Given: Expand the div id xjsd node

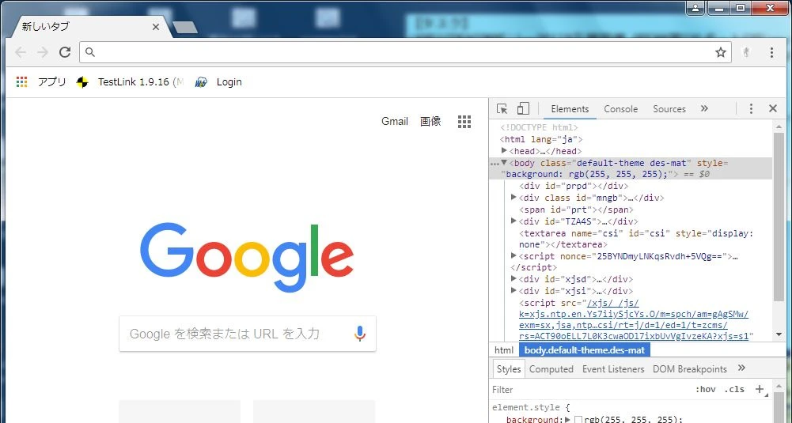Looking at the screenshot, I should tap(513, 278).
